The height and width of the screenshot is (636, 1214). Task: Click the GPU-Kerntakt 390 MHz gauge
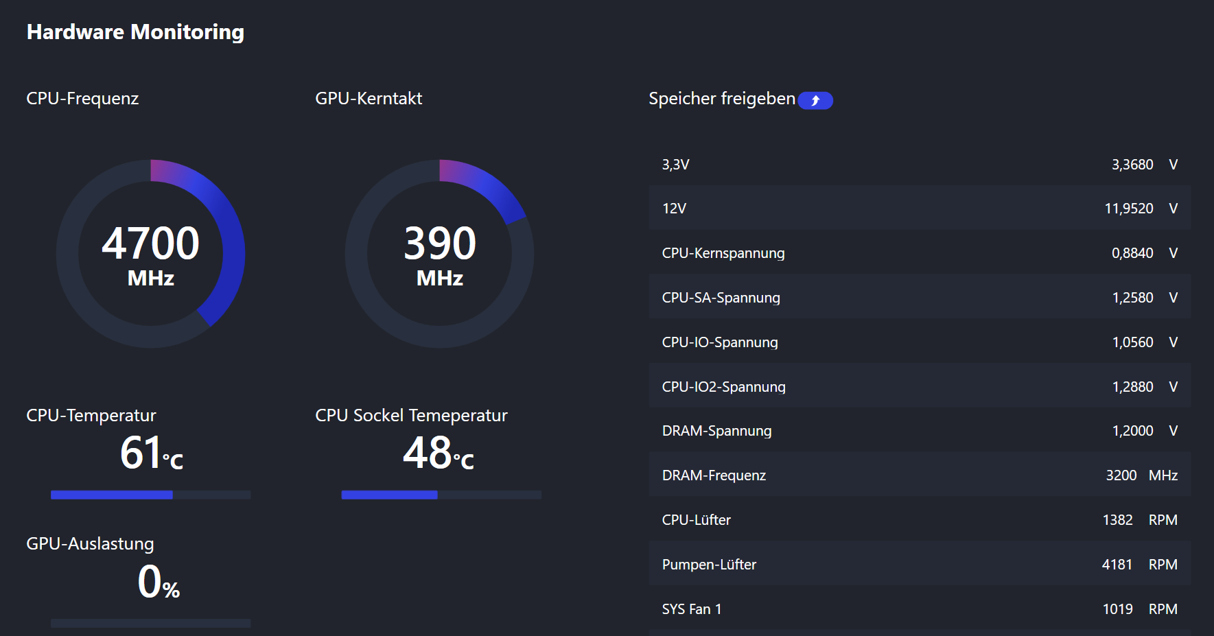pyautogui.click(x=440, y=254)
